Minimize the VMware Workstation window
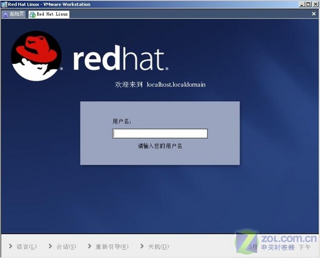This screenshot has height=258, width=320. pyautogui.click(x=302, y=4)
